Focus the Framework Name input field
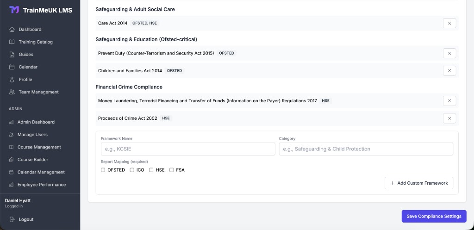This screenshot has width=474, height=230. [x=188, y=149]
